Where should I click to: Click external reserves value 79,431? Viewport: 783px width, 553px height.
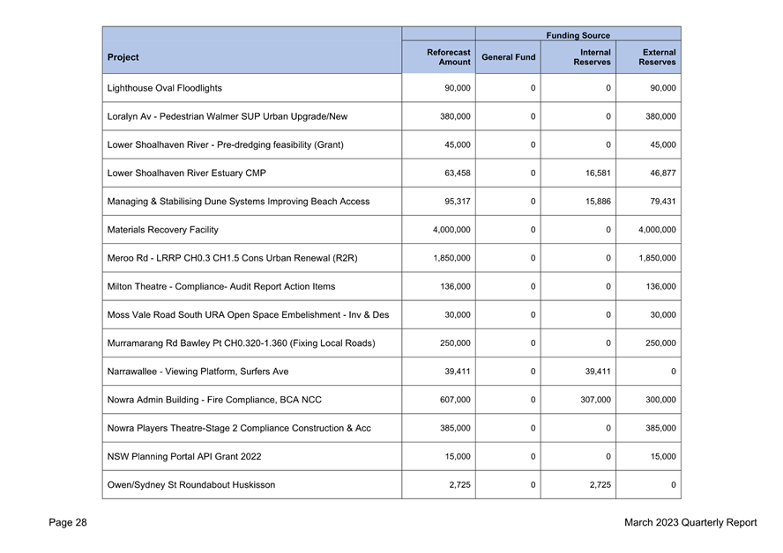tap(663, 202)
